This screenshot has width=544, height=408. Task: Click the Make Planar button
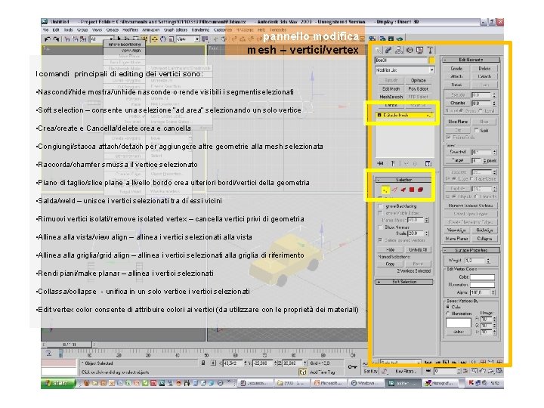coord(457,239)
